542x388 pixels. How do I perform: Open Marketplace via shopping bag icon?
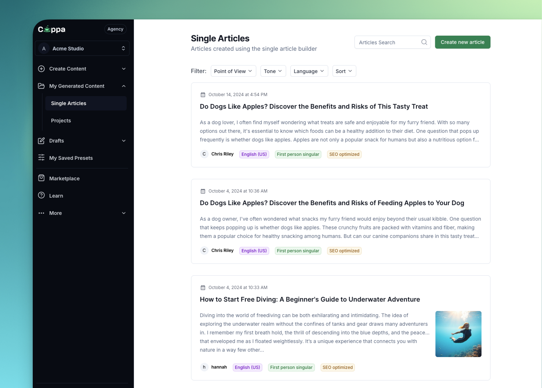coord(41,178)
